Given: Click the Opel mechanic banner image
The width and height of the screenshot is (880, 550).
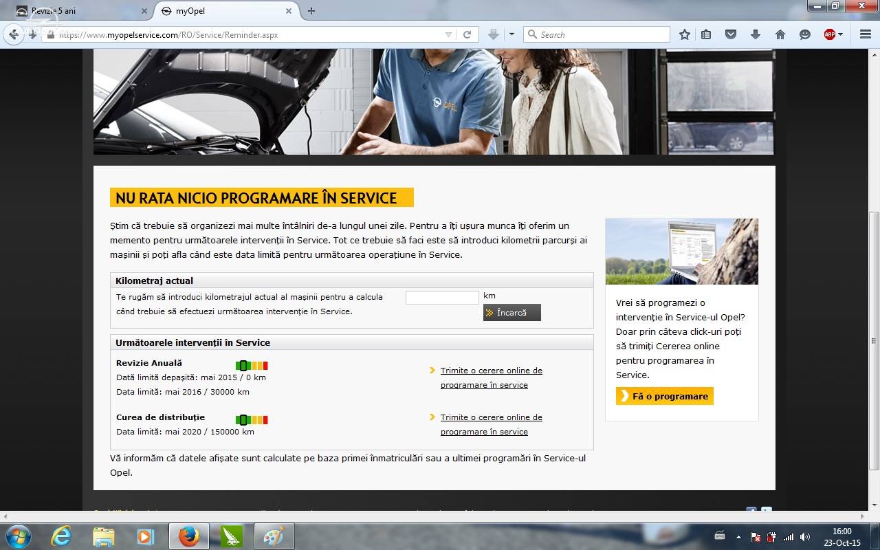Looking at the screenshot, I should point(434,101).
